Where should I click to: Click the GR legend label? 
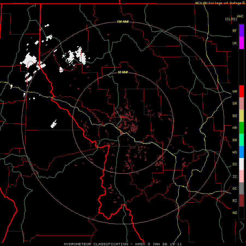235,104
